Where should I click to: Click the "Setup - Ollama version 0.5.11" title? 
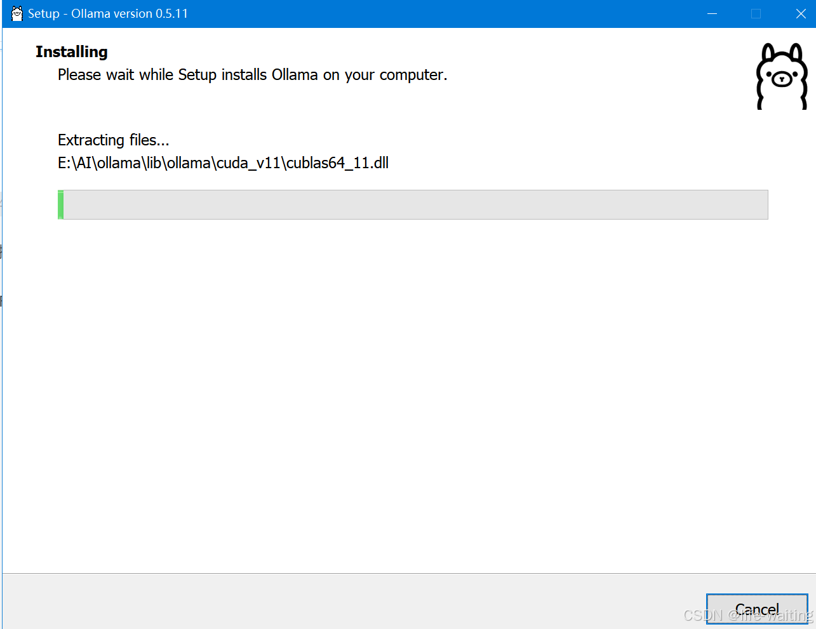point(108,13)
